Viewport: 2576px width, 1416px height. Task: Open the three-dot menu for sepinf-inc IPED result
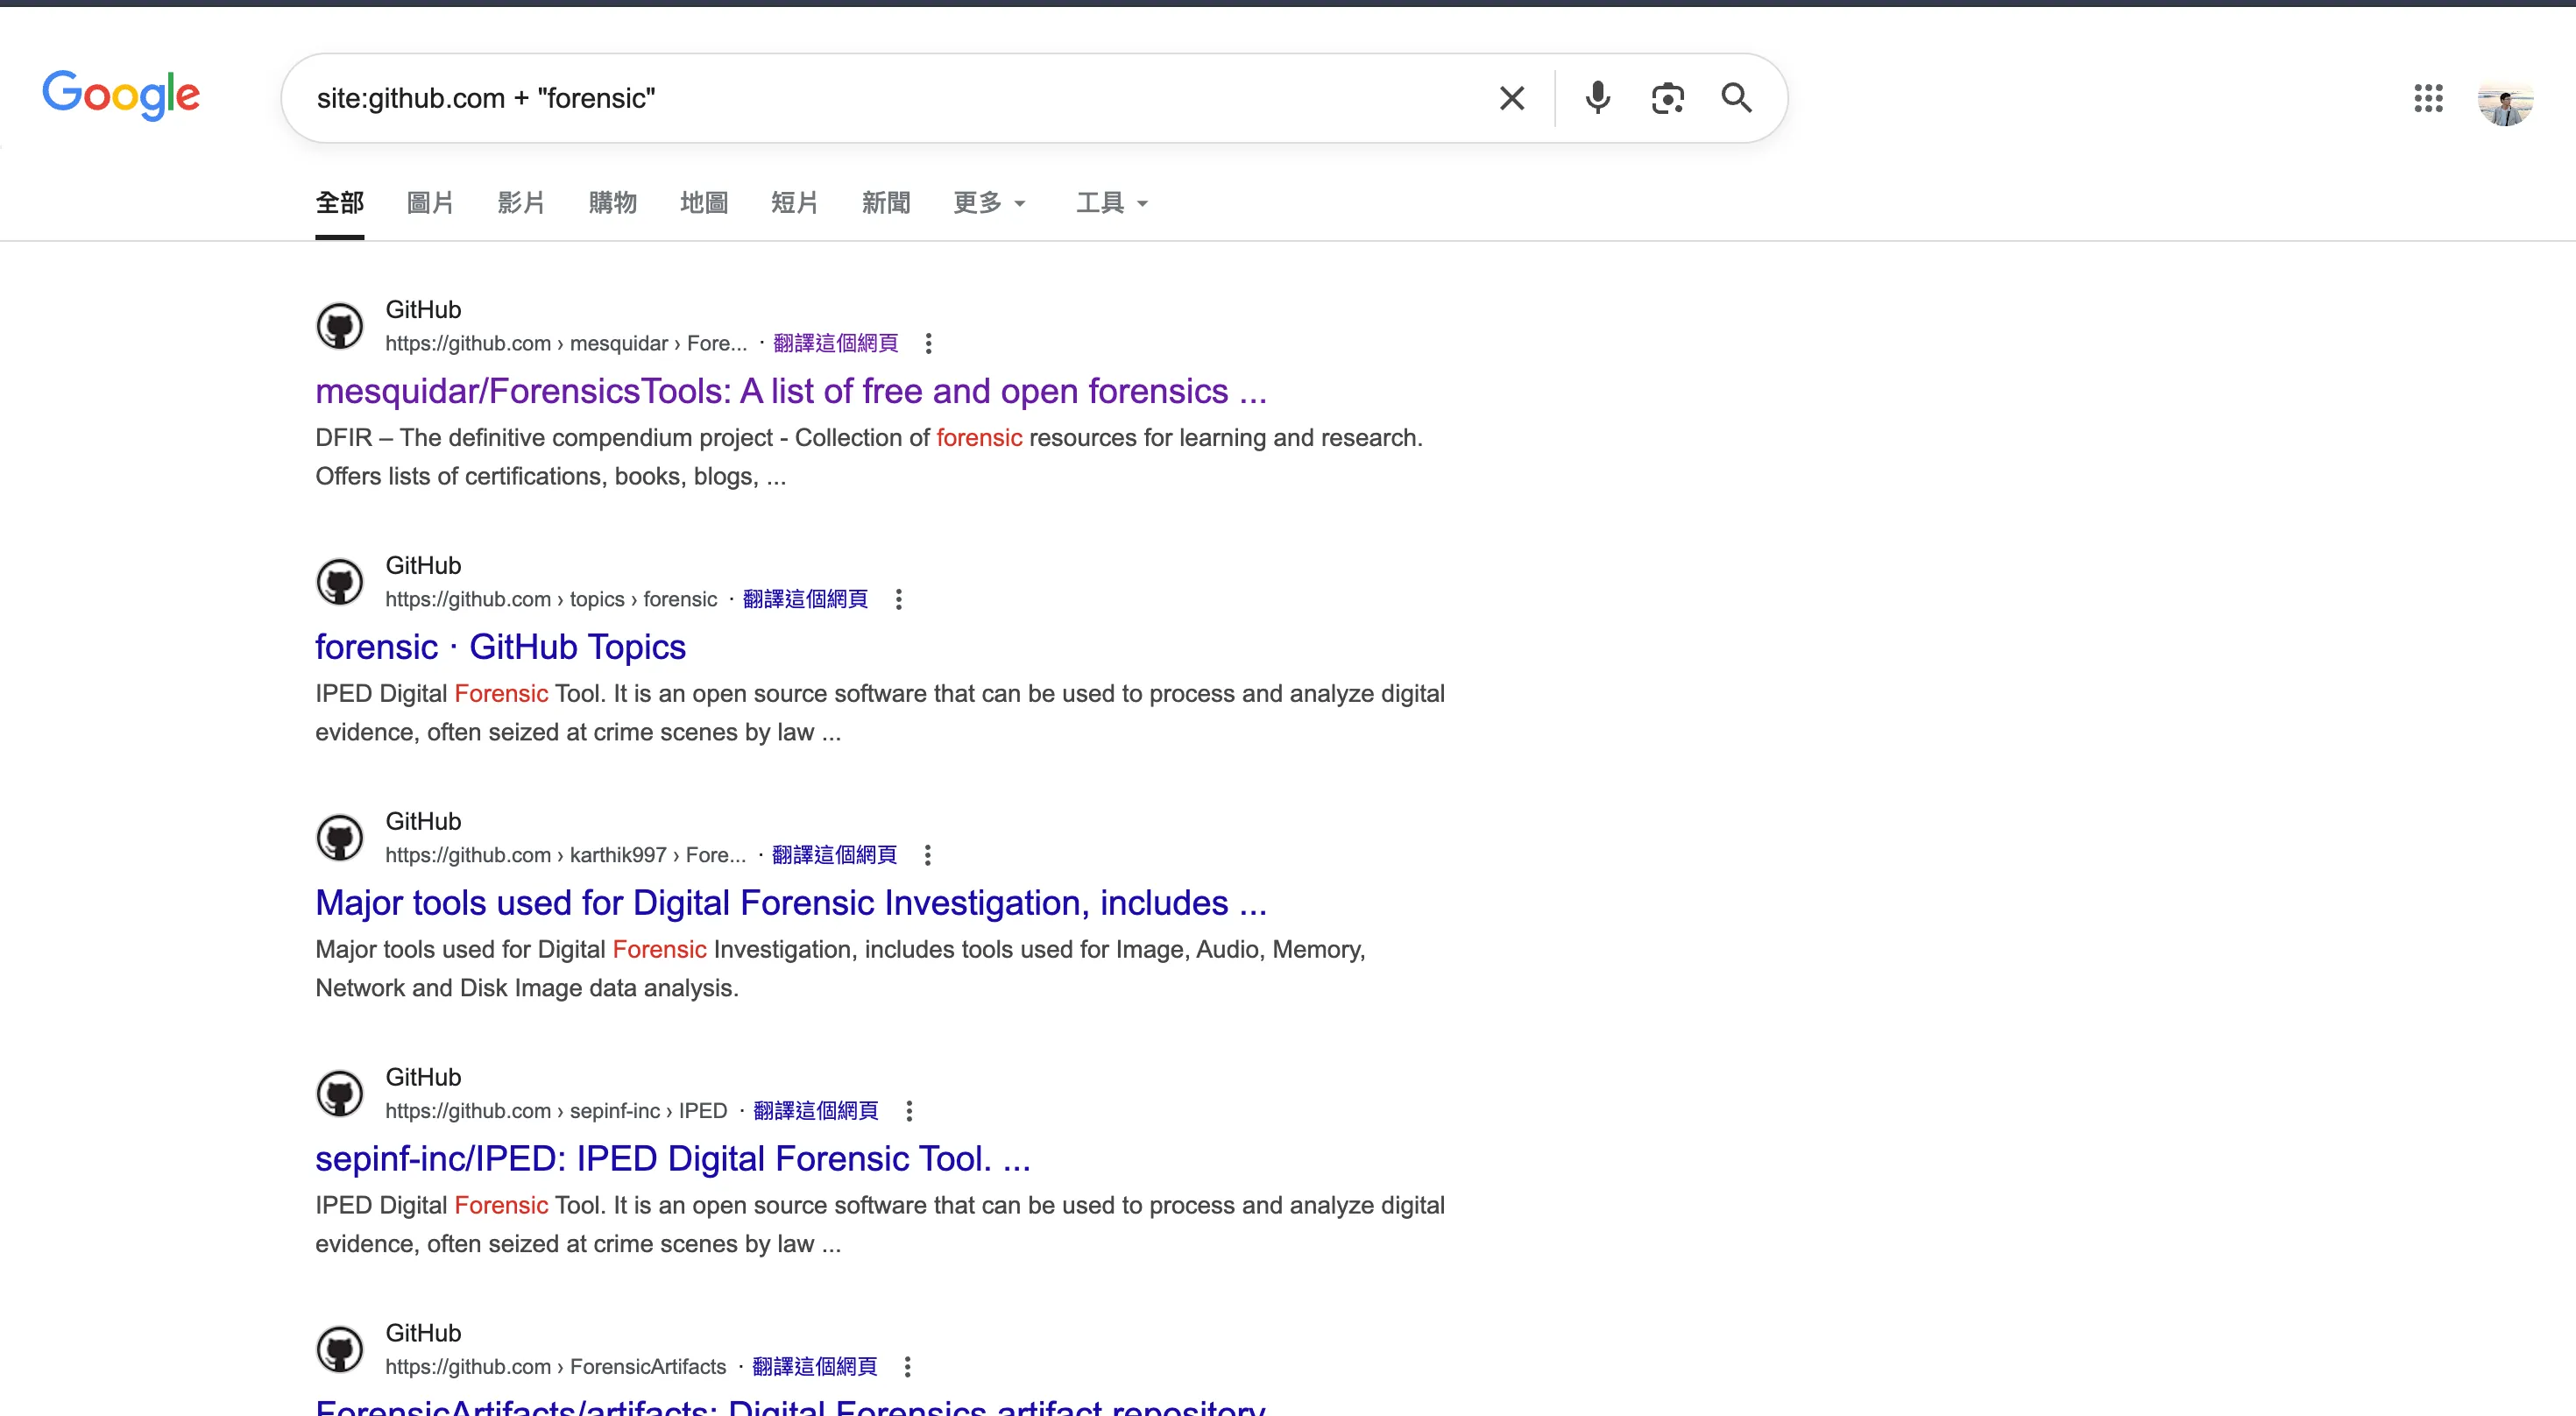pyautogui.click(x=908, y=1111)
